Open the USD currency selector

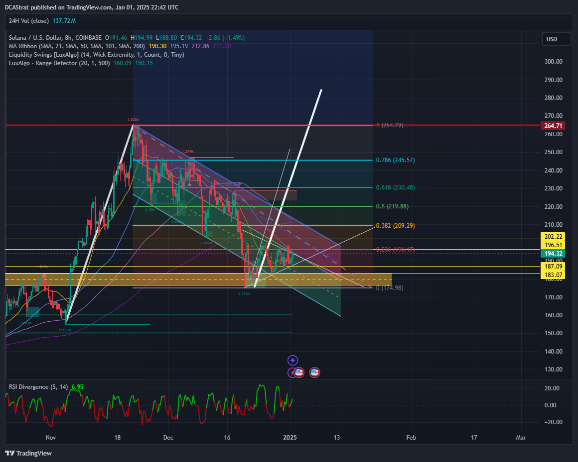click(x=556, y=39)
